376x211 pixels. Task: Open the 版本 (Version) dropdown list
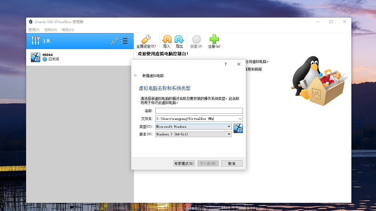(229, 134)
